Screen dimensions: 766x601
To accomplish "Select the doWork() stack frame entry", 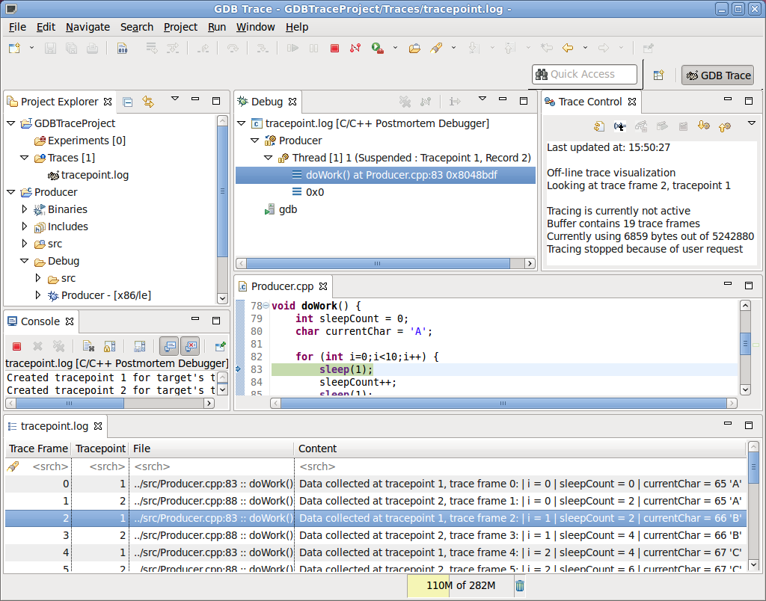I will 402,175.
